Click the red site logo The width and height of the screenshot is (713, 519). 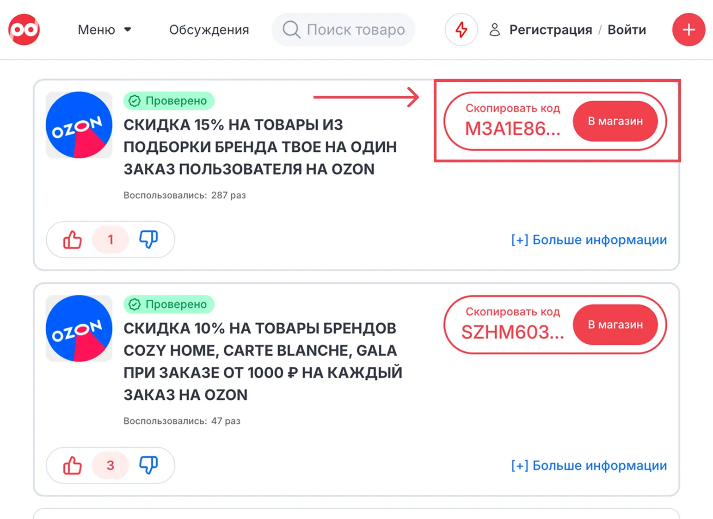coord(24,30)
